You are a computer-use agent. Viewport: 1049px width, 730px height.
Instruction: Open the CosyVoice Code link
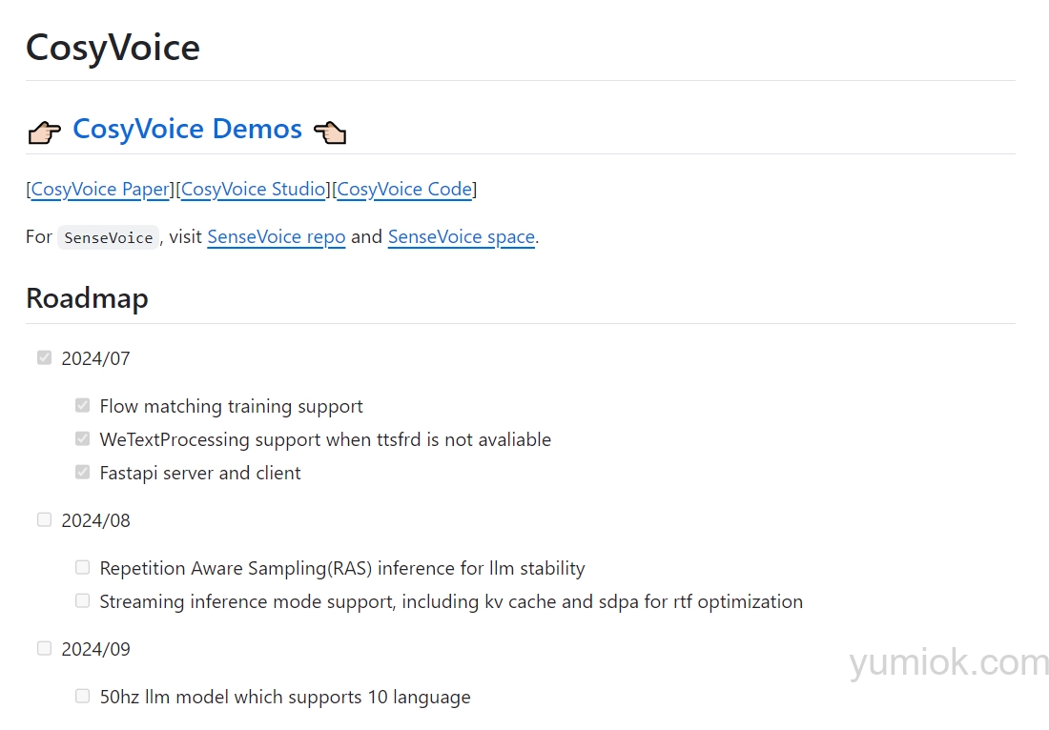[x=404, y=189]
